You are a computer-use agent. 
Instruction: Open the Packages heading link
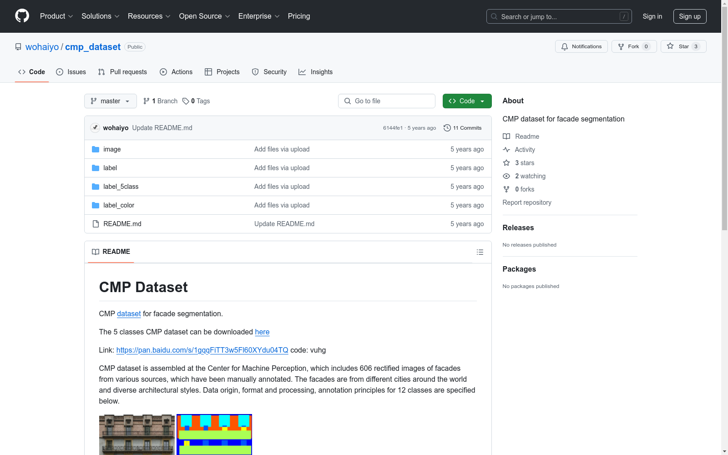point(519,269)
